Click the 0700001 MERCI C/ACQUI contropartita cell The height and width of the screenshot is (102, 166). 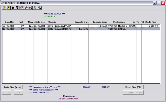[x=122, y=26]
